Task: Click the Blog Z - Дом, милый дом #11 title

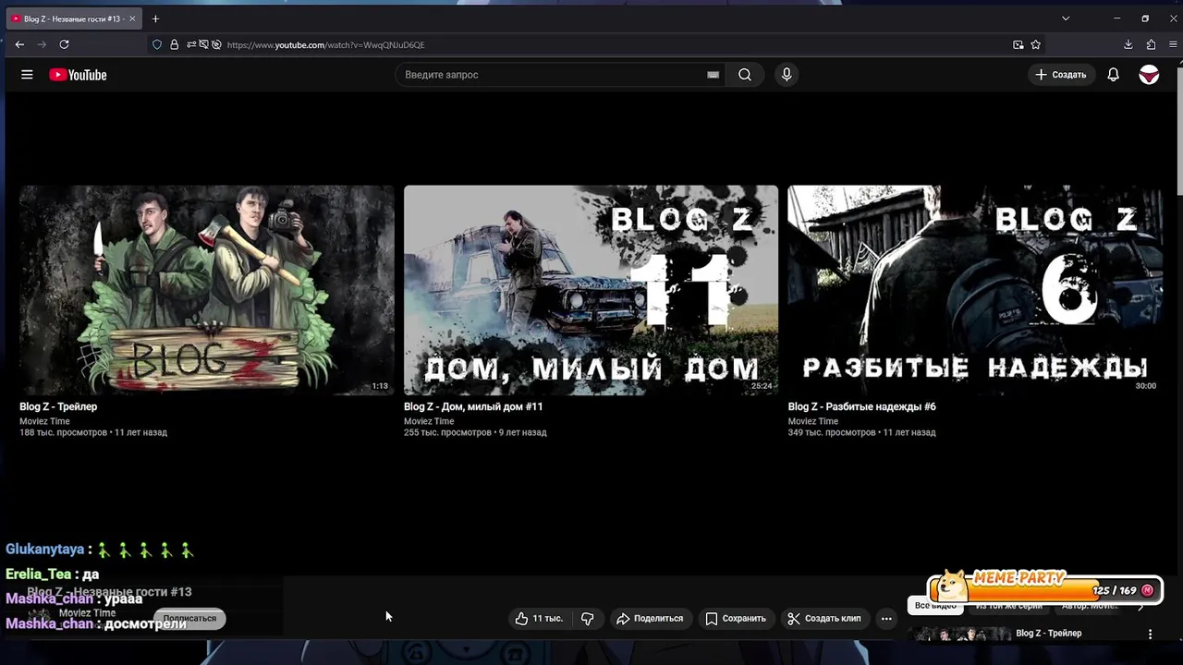Action: point(473,406)
